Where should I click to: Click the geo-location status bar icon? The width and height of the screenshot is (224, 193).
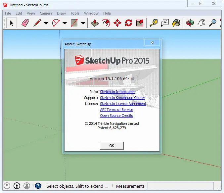click(7, 186)
